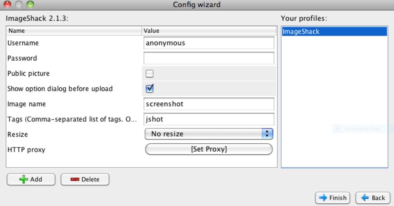Screen dimensions: 394x206
Task: Open the Resize dropdown arrows
Action: [x=267, y=134]
